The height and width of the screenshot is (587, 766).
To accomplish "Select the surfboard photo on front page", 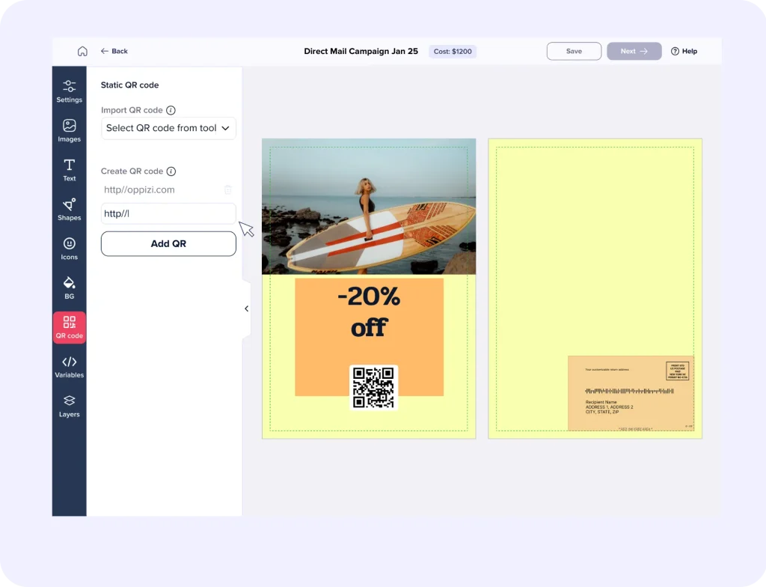I will [x=369, y=207].
